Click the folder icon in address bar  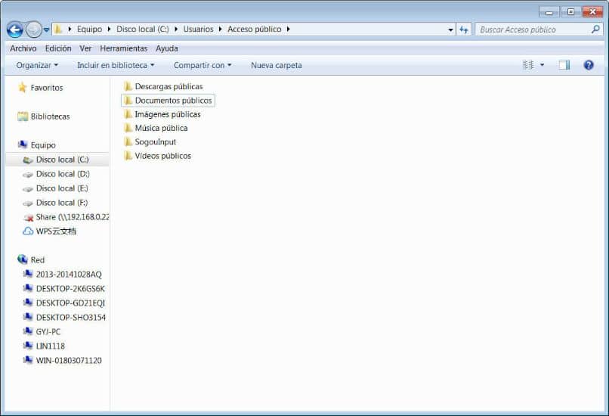(58, 29)
